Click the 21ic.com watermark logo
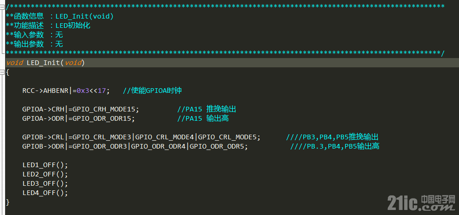Viewport: 459px width, 215px height. pyautogui.click(x=422, y=203)
